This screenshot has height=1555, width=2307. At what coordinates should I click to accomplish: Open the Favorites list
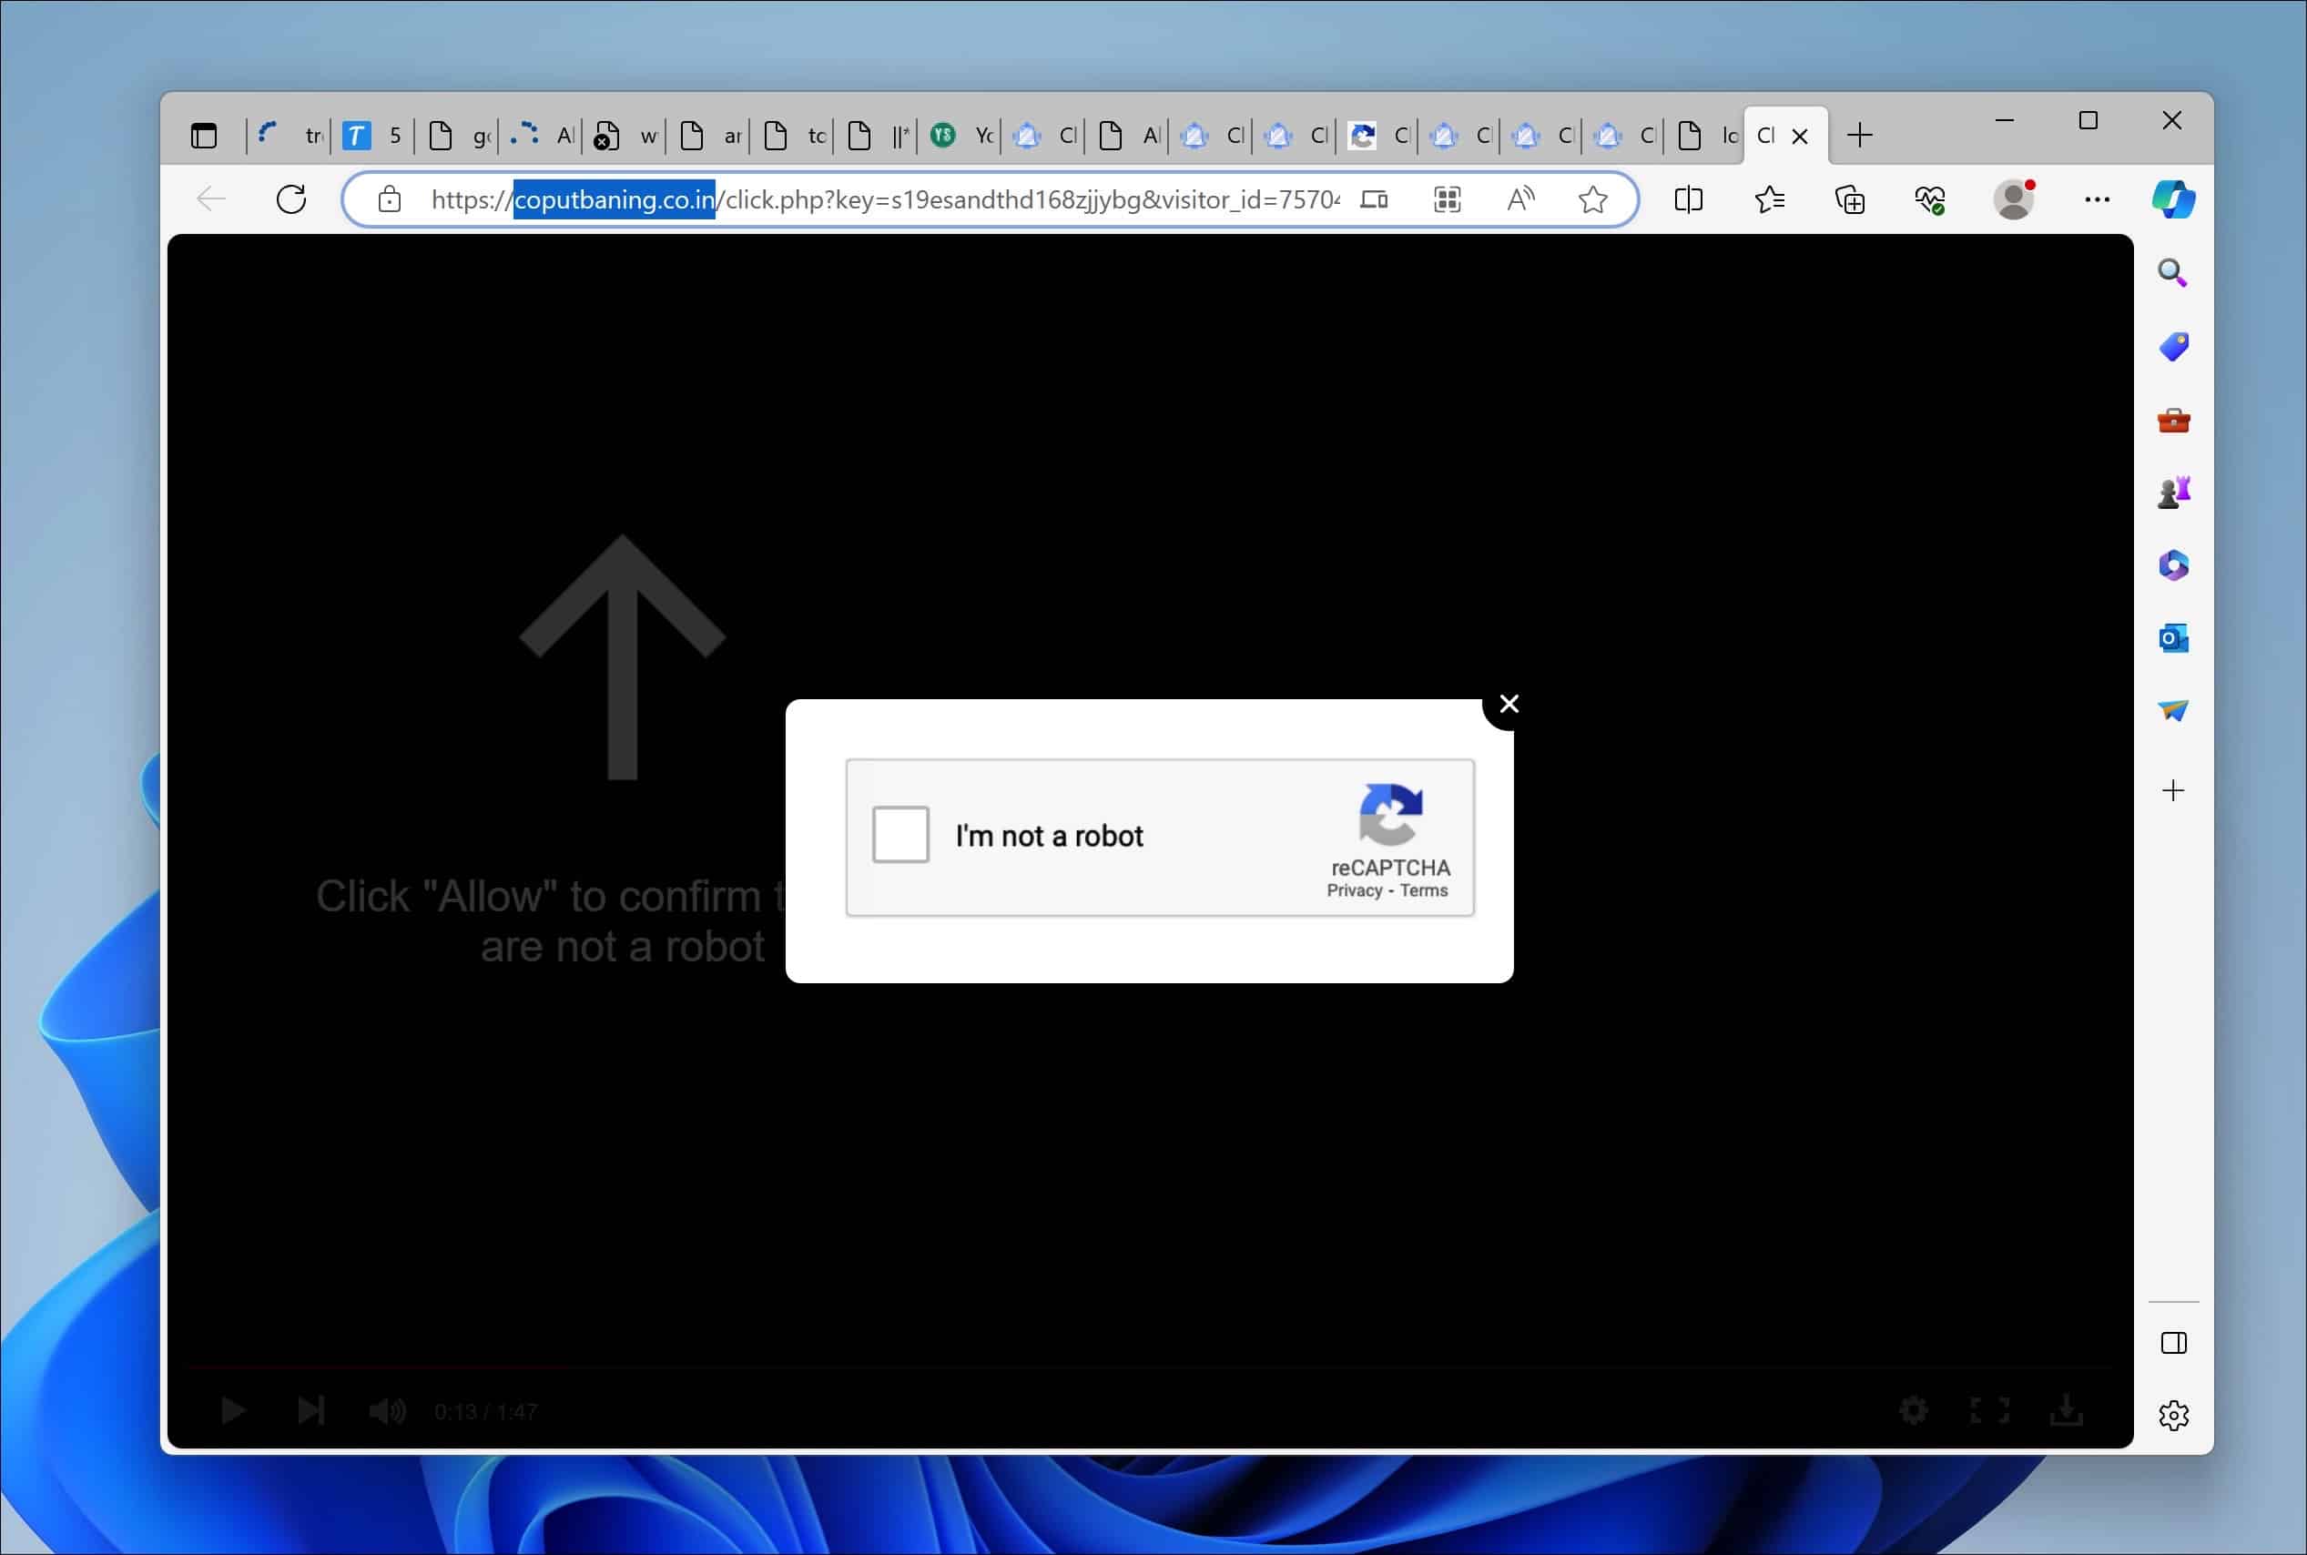(x=1769, y=199)
